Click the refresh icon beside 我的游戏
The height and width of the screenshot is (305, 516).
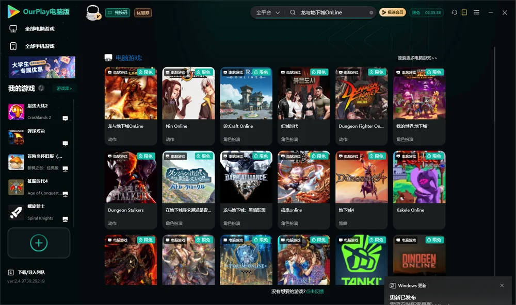(x=41, y=88)
